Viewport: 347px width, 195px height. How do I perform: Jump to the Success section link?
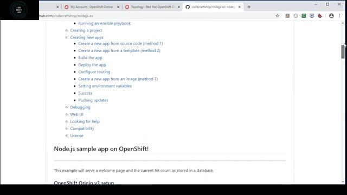85,93
